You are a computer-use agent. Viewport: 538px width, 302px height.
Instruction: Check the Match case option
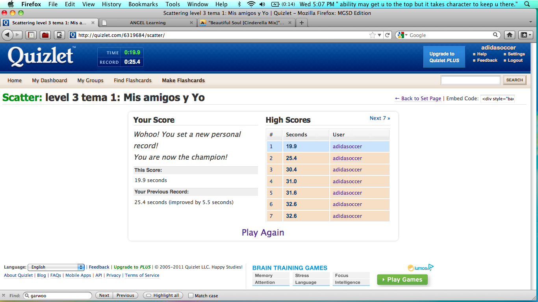click(x=191, y=295)
